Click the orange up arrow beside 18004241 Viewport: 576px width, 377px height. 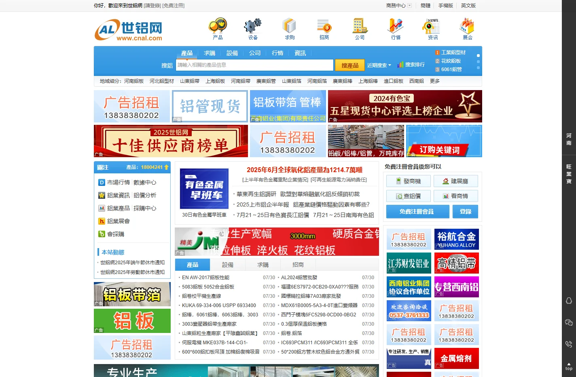[166, 167]
